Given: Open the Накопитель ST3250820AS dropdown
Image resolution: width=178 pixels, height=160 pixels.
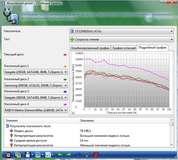Looking at the screenshot, I should tap(122, 31).
